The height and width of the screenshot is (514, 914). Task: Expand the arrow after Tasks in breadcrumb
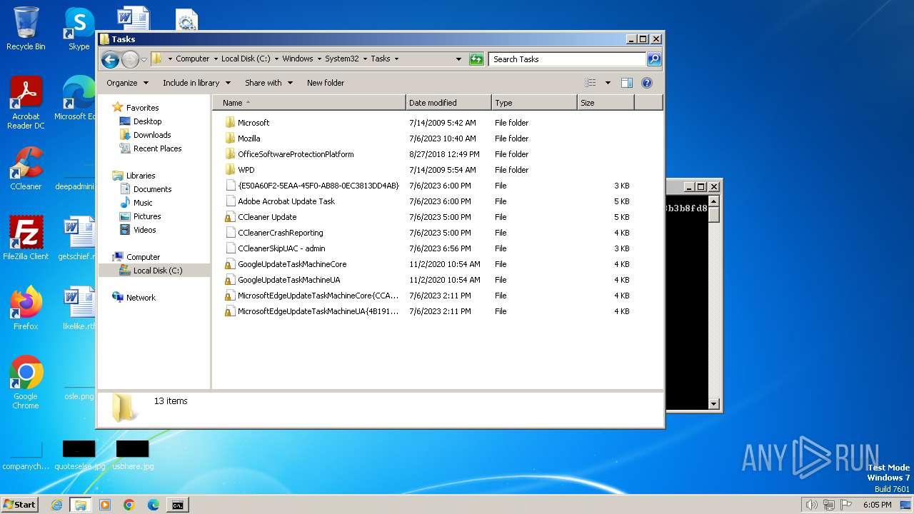(x=396, y=59)
